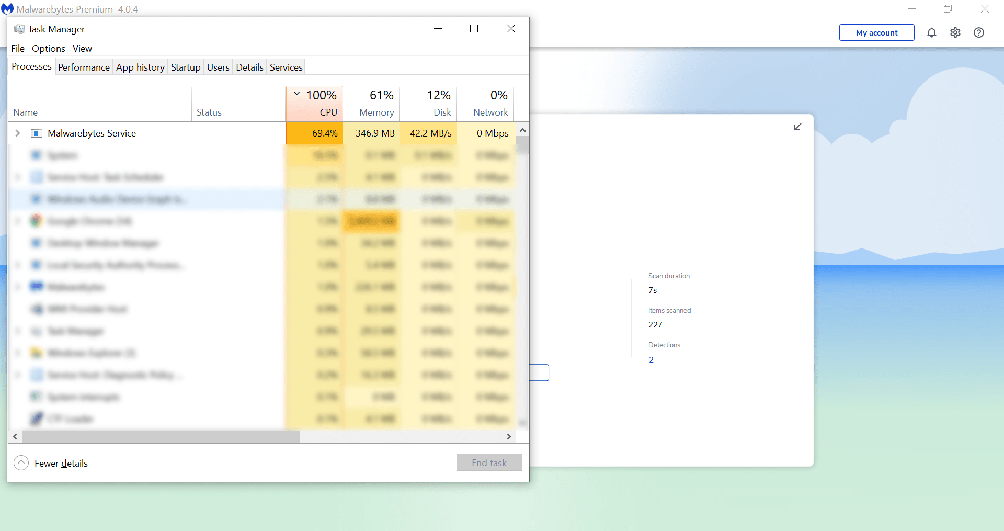Close the Task Manager window
The height and width of the screenshot is (531, 1004).
click(511, 29)
